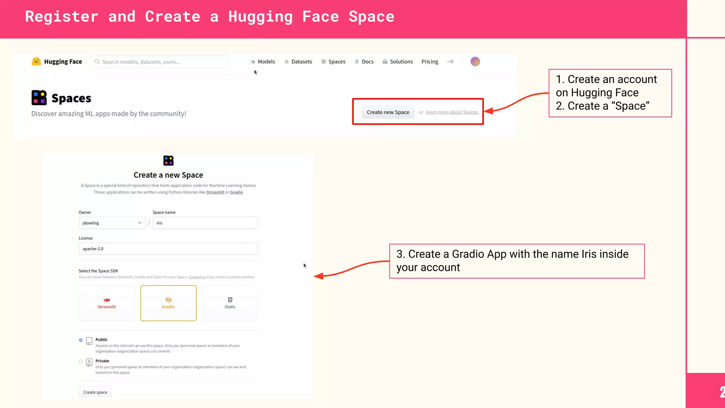Click the Owner field label
Image resolution: width=725 pixels, height=408 pixels.
(x=85, y=212)
